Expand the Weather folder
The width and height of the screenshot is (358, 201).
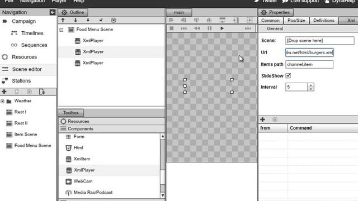(2, 101)
